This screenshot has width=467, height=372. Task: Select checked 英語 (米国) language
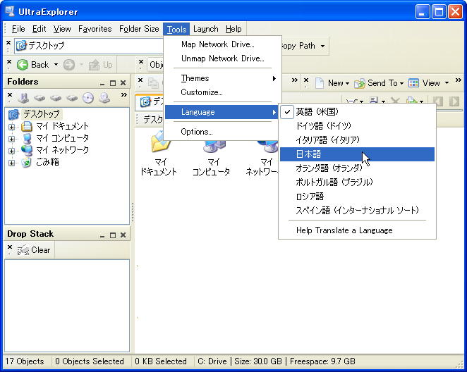click(x=357, y=112)
